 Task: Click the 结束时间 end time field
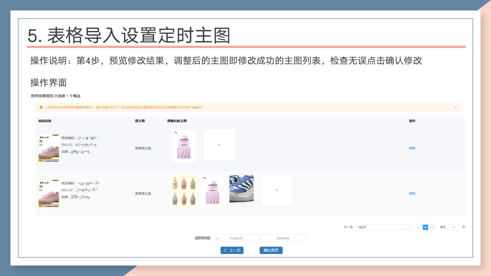283,238
